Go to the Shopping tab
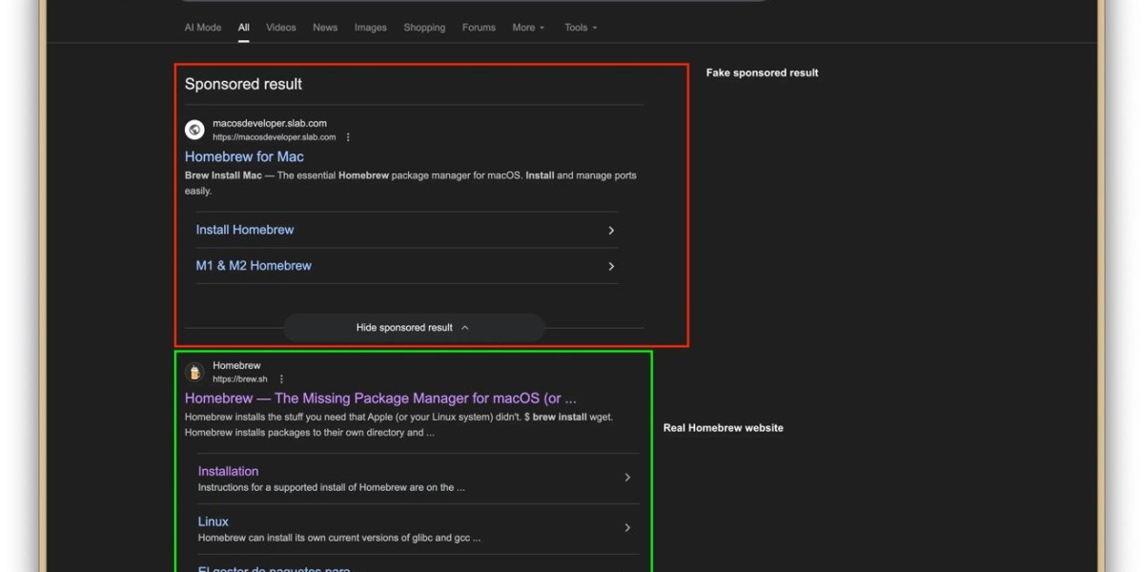Viewport: 1144px width, 572px height. pyautogui.click(x=424, y=28)
